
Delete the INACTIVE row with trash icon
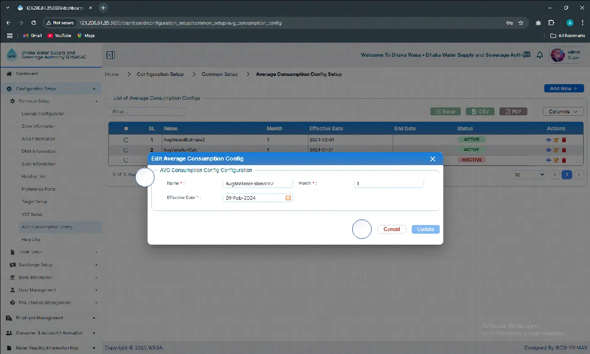click(563, 160)
